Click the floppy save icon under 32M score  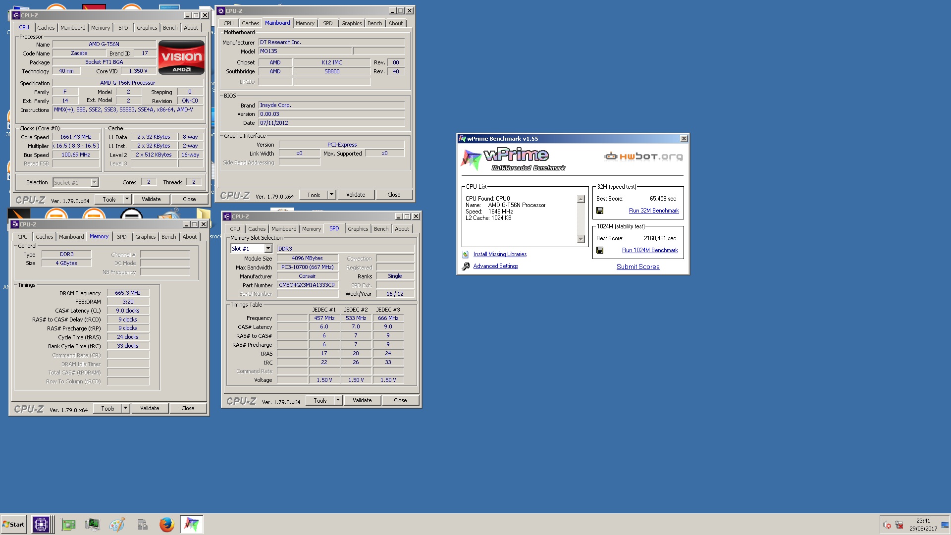coord(600,211)
